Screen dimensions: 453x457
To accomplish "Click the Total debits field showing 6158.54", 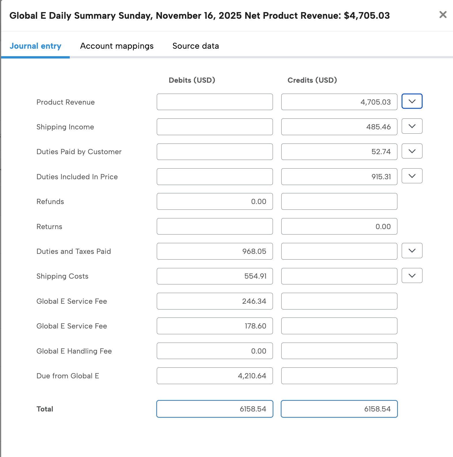I will click(x=215, y=409).
